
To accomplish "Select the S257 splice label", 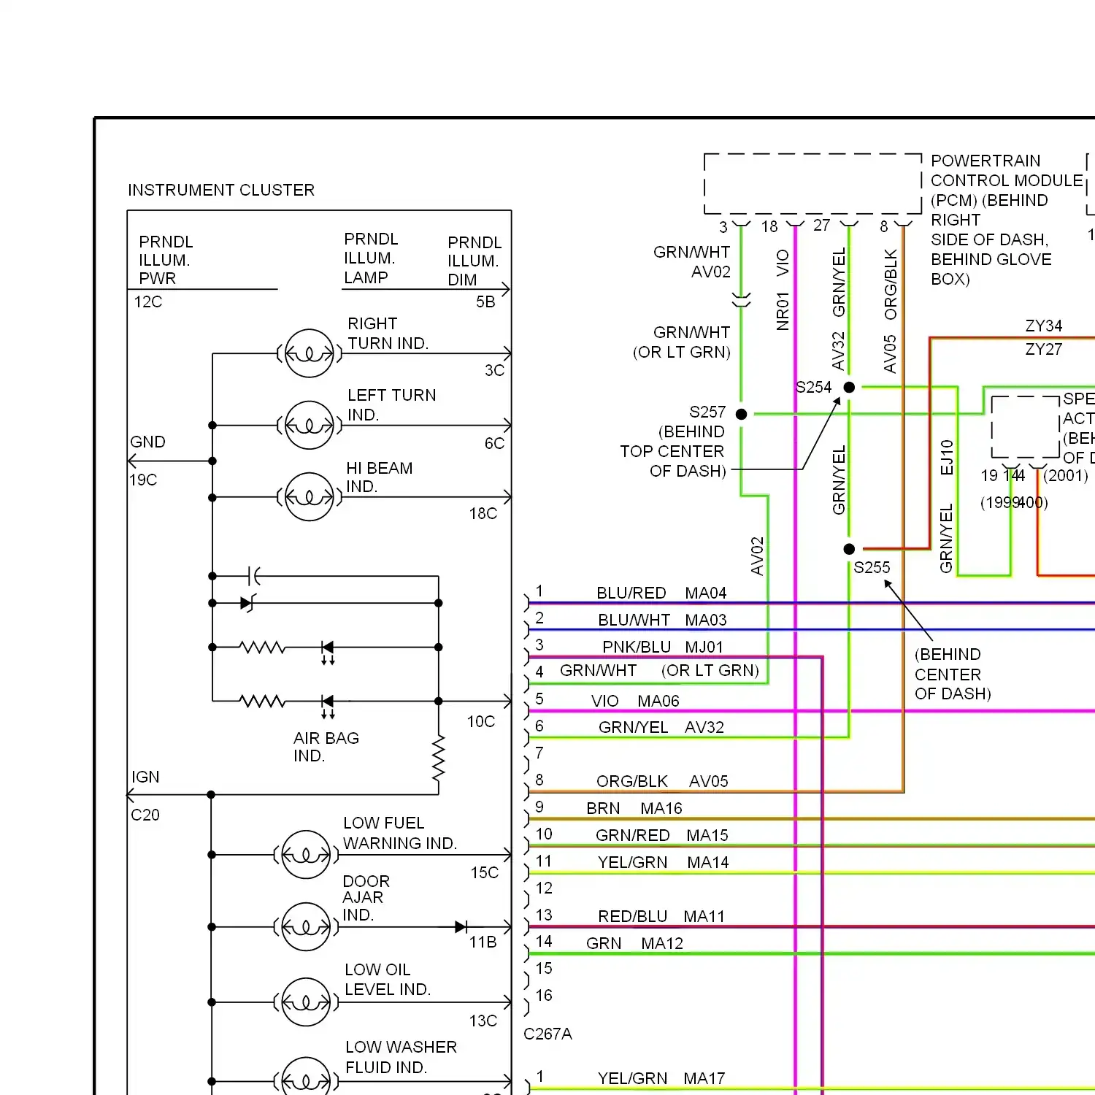I will [x=707, y=412].
